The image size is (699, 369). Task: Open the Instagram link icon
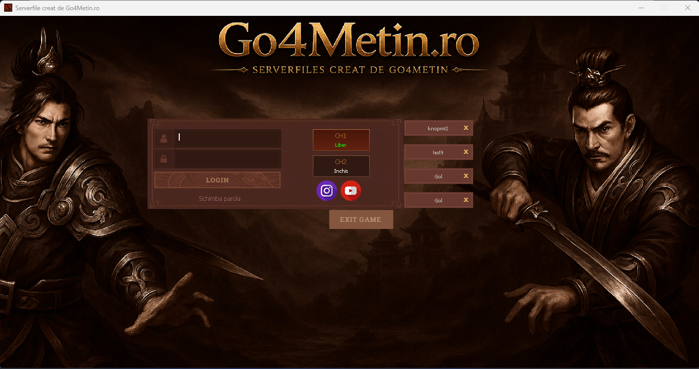tap(326, 191)
